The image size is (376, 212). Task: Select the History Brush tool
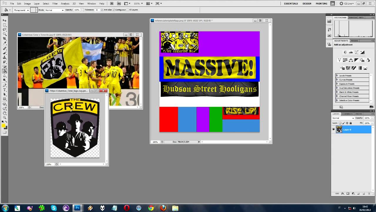(5, 62)
